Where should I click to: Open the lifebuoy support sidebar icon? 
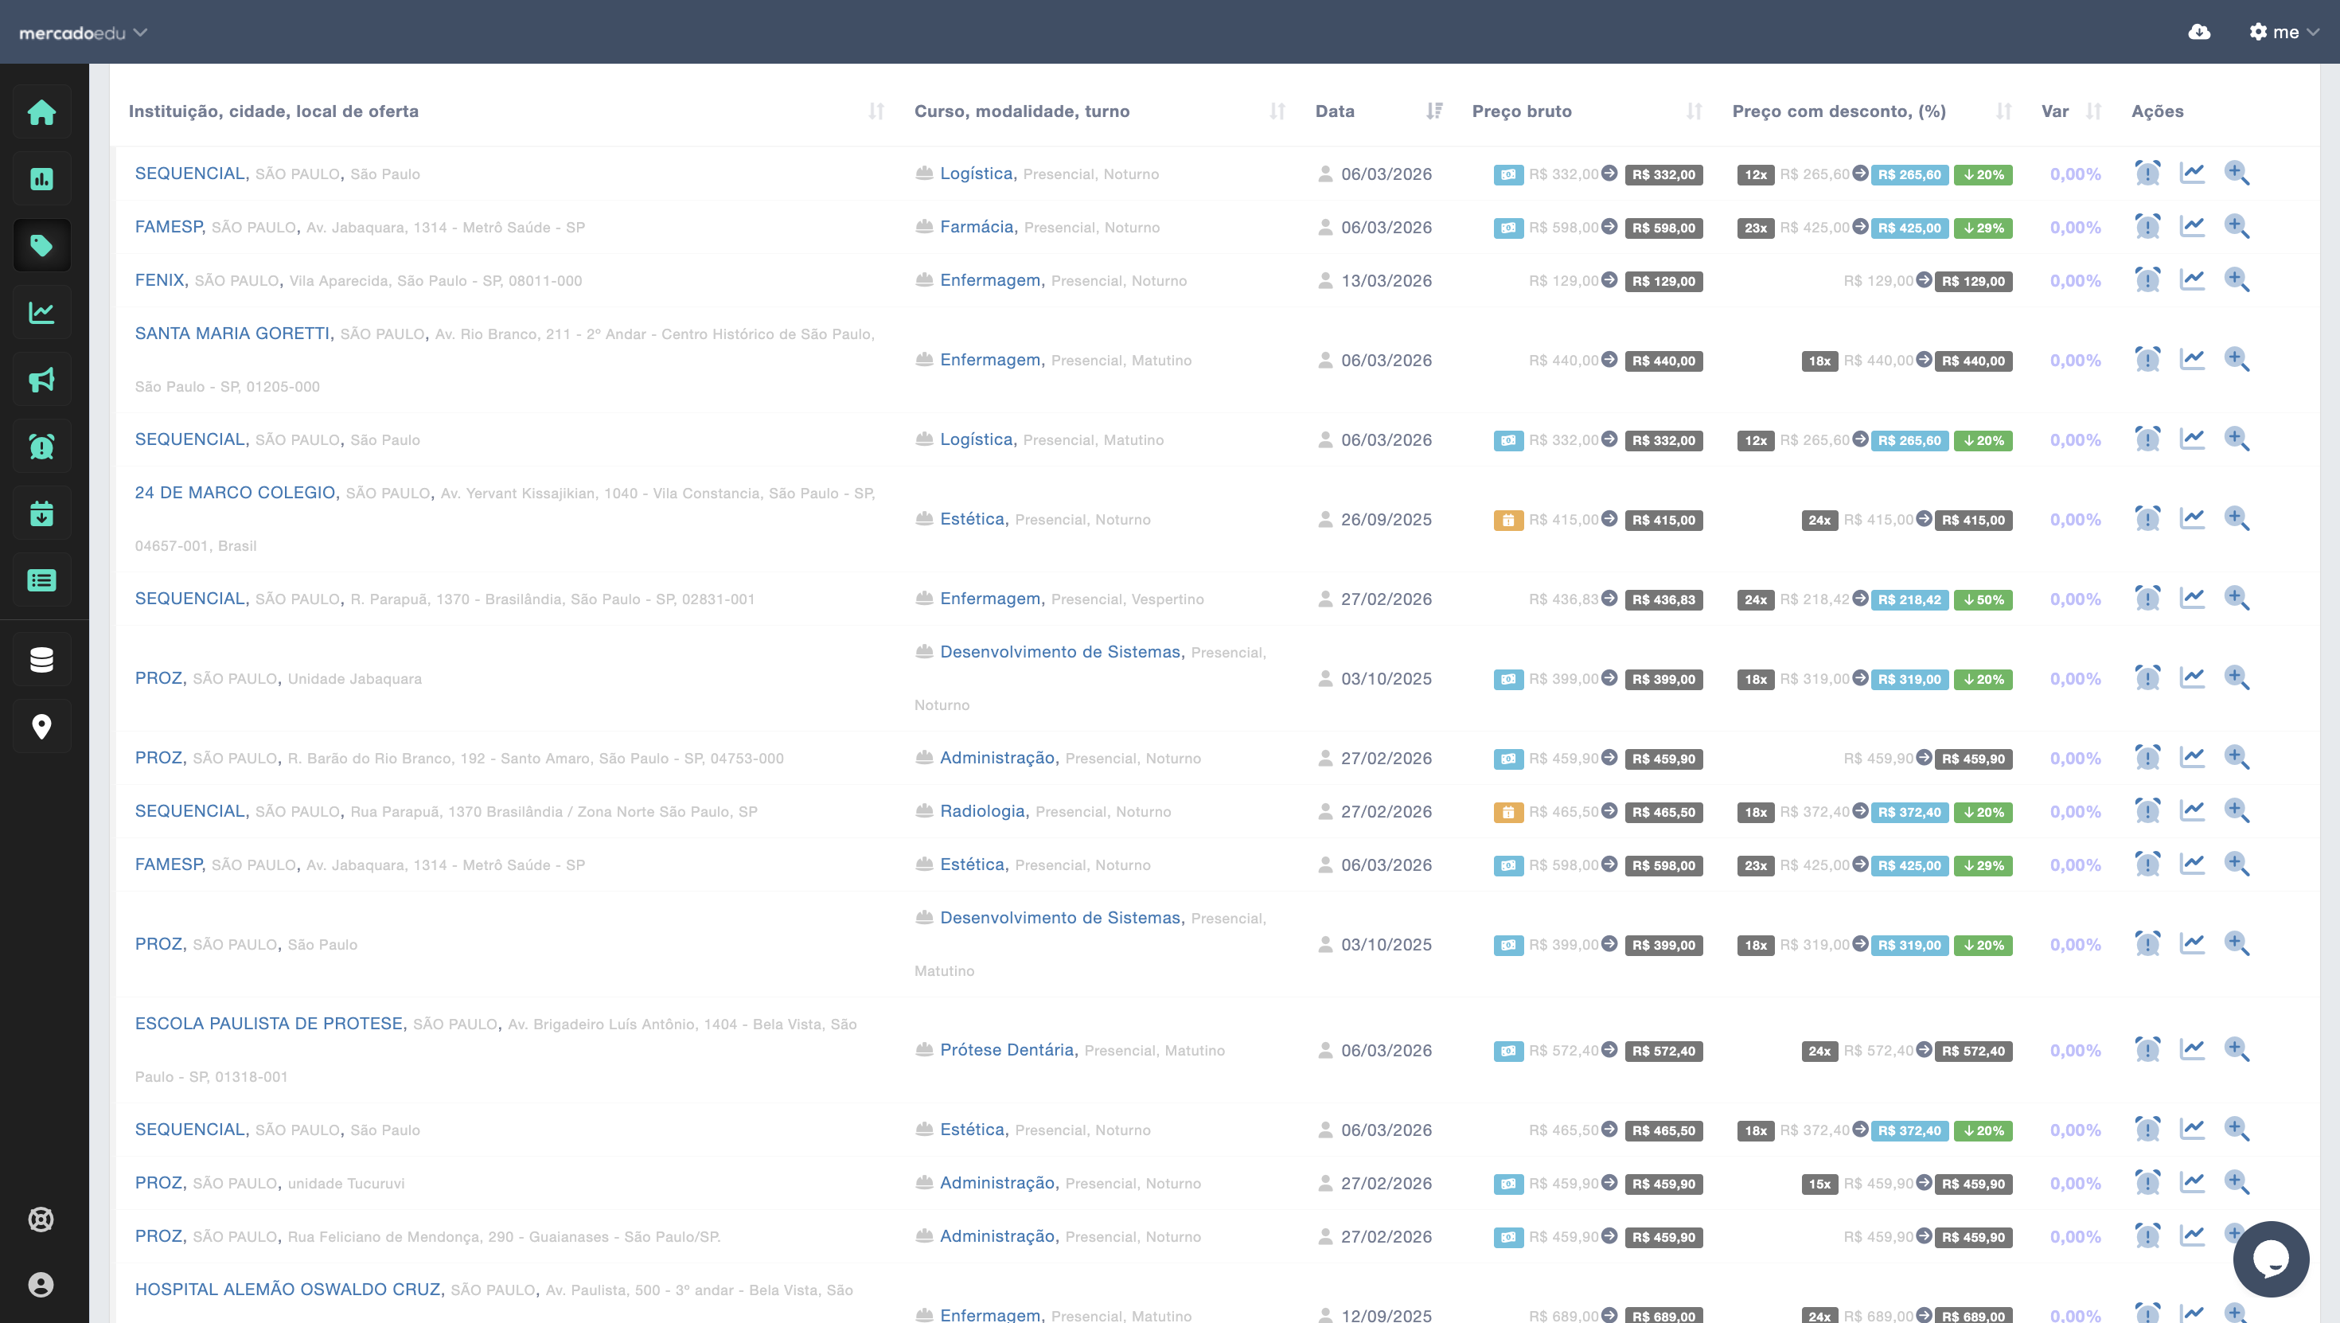coord(41,1220)
